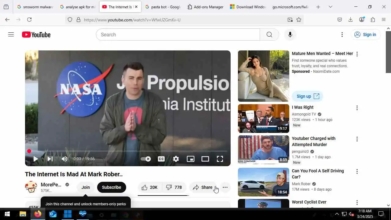Share this video
Viewport: 391px width, 220px height.
click(203, 187)
